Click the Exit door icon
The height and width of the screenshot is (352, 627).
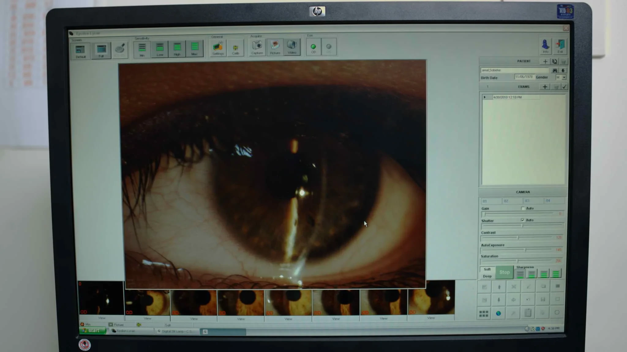coord(560,45)
